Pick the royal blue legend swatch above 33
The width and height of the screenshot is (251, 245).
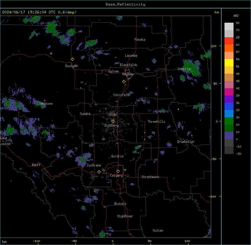point(229,106)
